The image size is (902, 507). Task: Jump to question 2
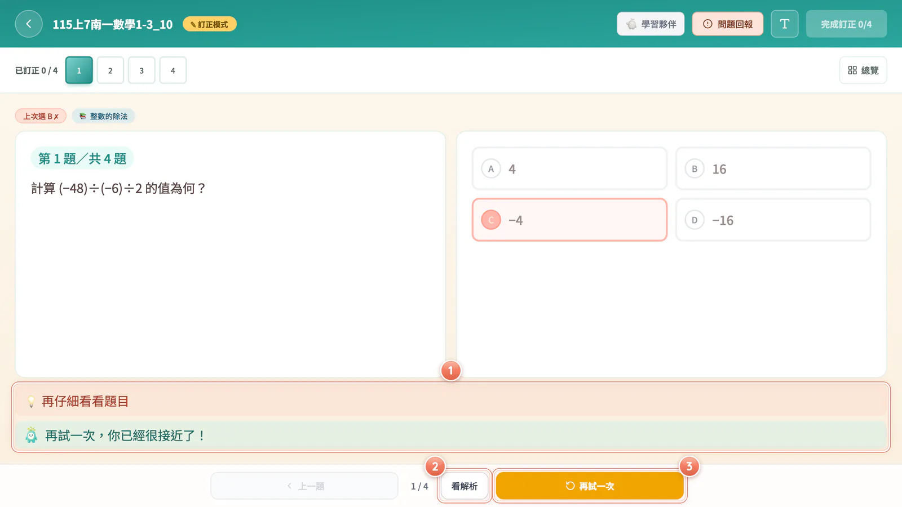[x=110, y=70]
